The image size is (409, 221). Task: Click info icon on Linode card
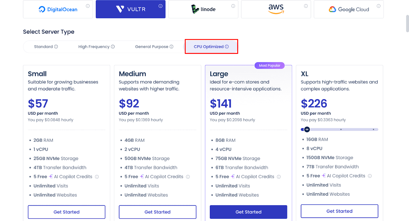(x=233, y=6)
